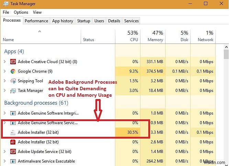
Task: Click the white Adobe Installer icon
Action: 13,132
